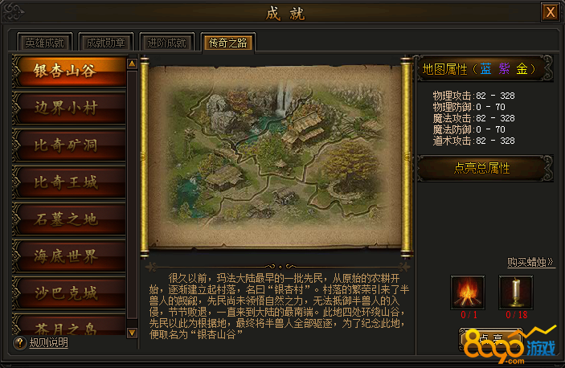Image resolution: width=565 pixels, height=368 pixels.
Task: Open the 进阶成就 tab
Action: [166, 43]
